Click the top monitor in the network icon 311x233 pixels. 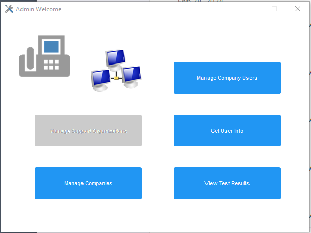pyautogui.click(x=115, y=58)
